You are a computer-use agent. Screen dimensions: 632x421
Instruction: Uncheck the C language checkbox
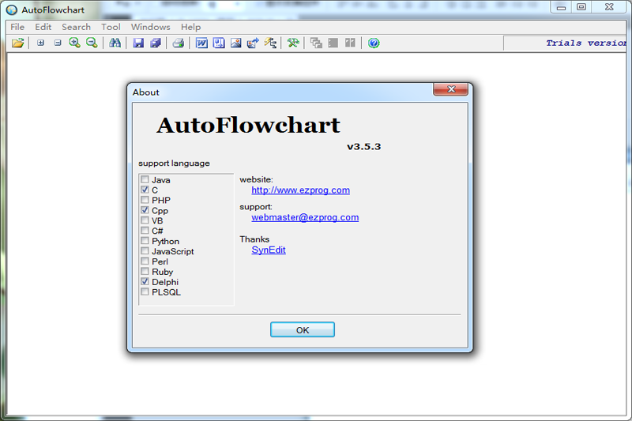[x=145, y=190]
